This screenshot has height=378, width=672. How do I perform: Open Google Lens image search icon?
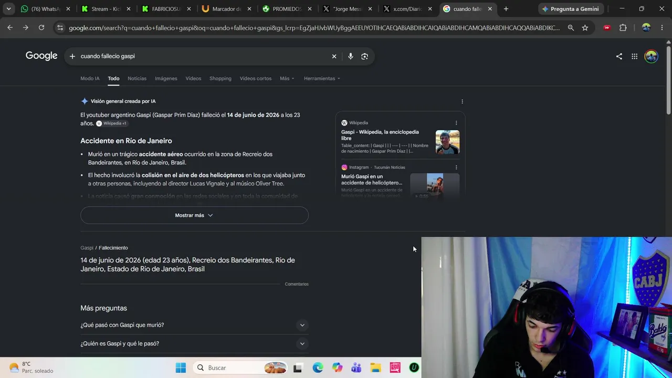[365, 56]
